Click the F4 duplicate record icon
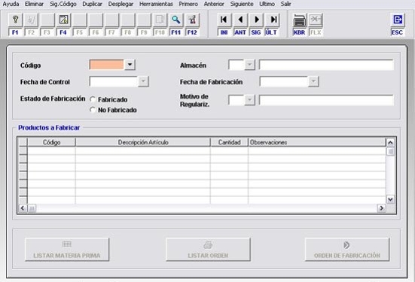This screenshot has width=415, height=282. (x=63, y=20)
